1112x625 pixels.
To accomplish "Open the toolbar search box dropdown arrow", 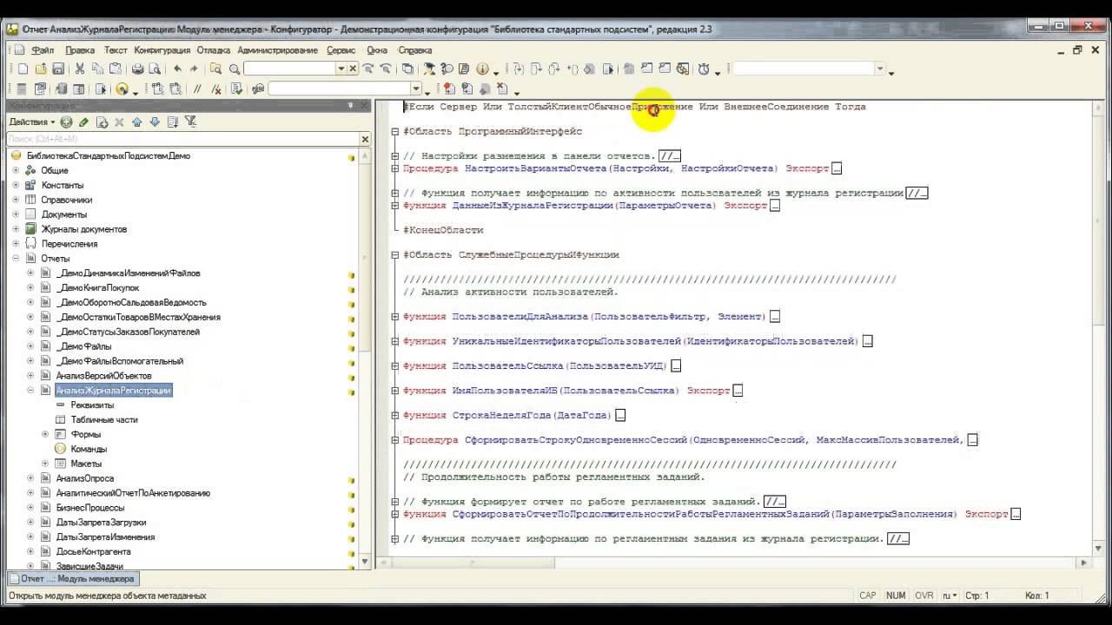I will [341, 69].
